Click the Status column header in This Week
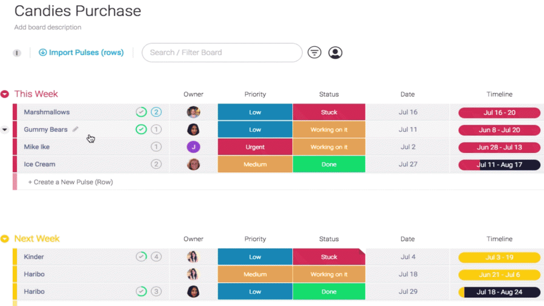The height and width of the screenshot is (306, 544). (x=329, y=95)
